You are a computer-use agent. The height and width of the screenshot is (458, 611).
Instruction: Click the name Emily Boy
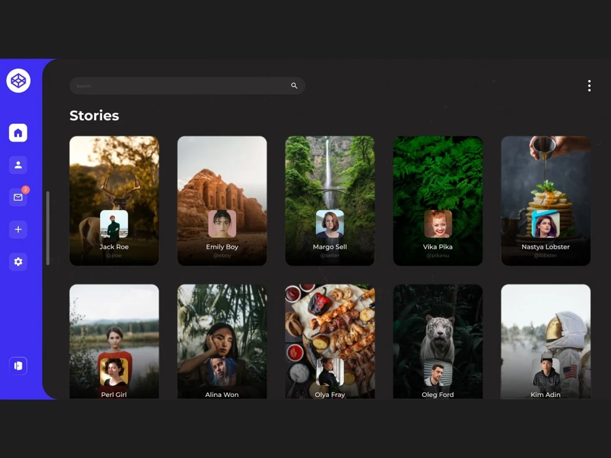point(222,247)
